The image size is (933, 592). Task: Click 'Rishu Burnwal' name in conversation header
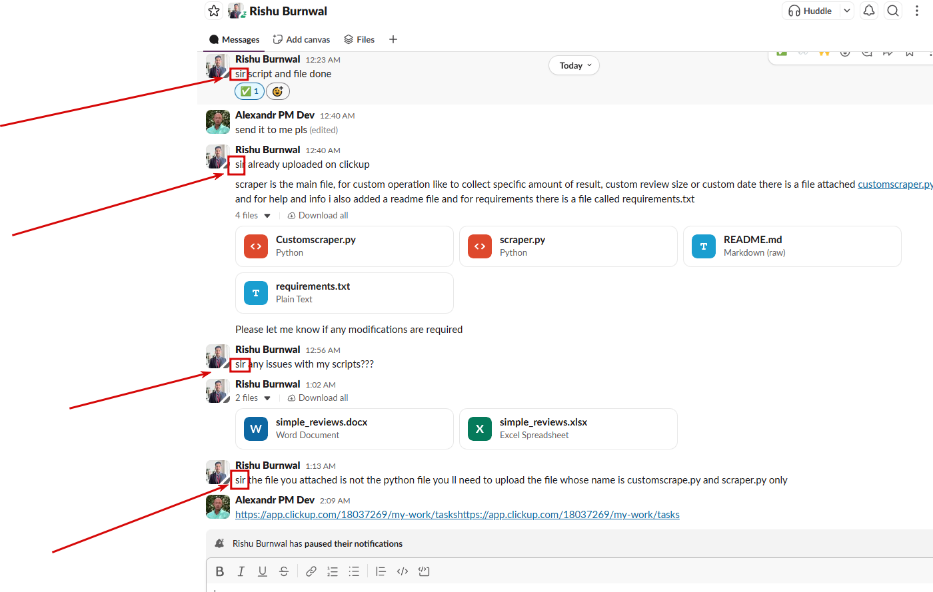[x=289, y=11]
